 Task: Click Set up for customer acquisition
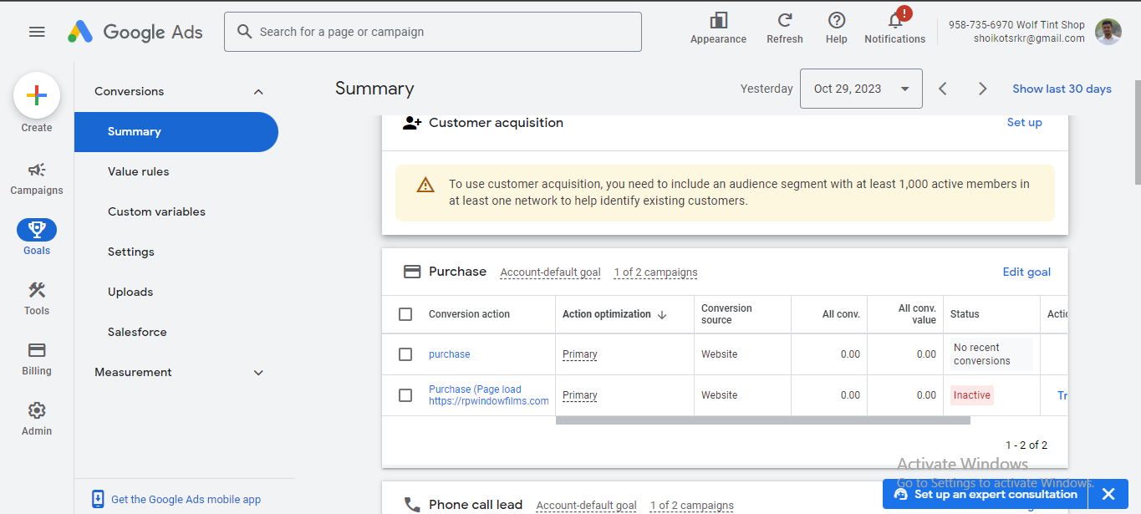click(1024, 122)
